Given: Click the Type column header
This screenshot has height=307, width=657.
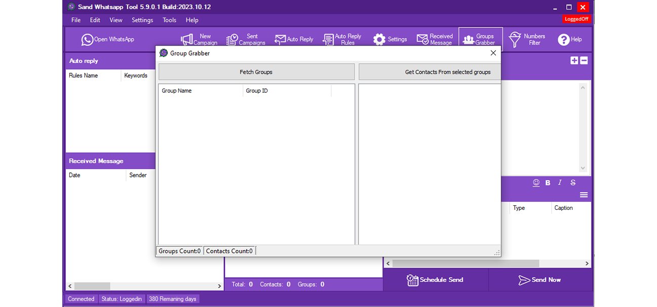Looking at the screenshot, I should coord(530,208).
